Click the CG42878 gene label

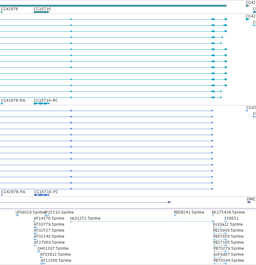pyautogui.click(x=9, y=9)
